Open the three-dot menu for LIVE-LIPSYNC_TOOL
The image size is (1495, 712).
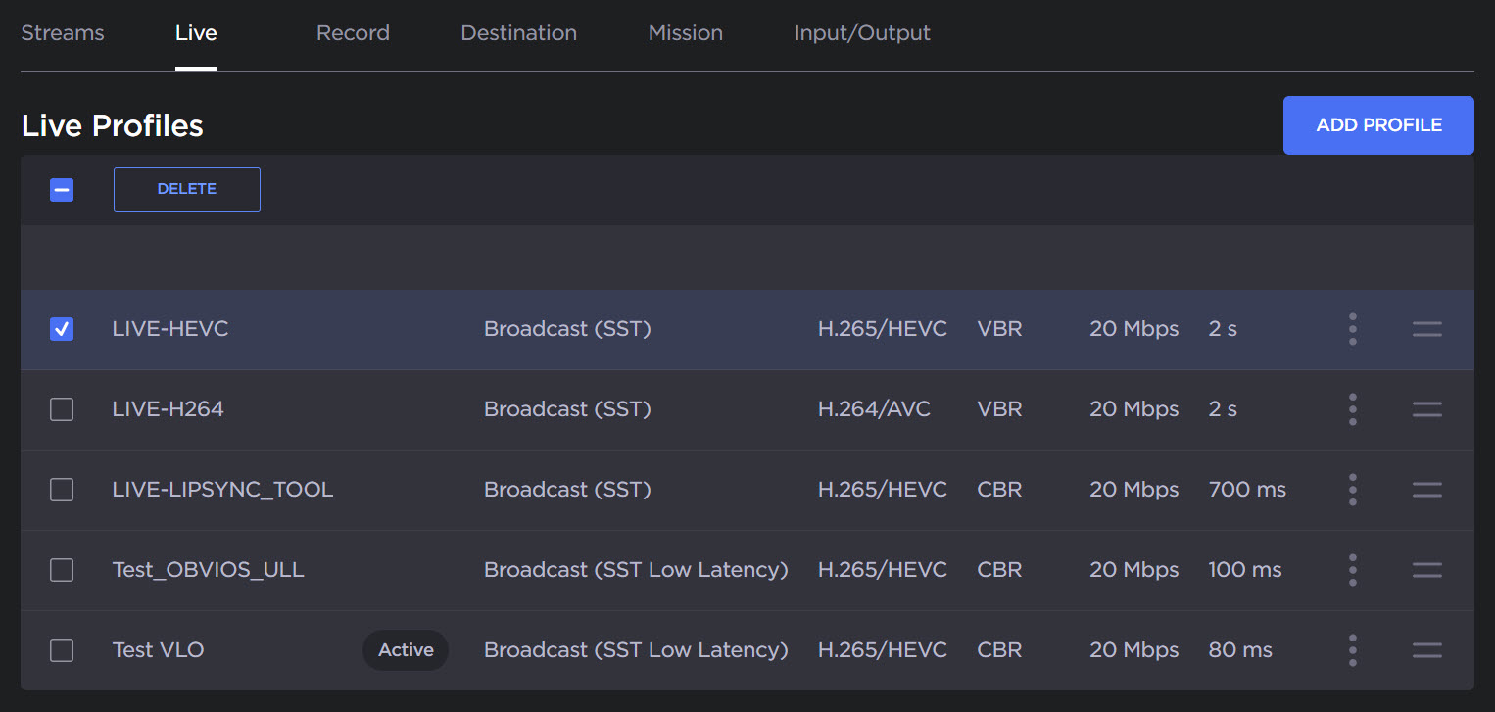pyautogui.click(x=1352, y=490)
